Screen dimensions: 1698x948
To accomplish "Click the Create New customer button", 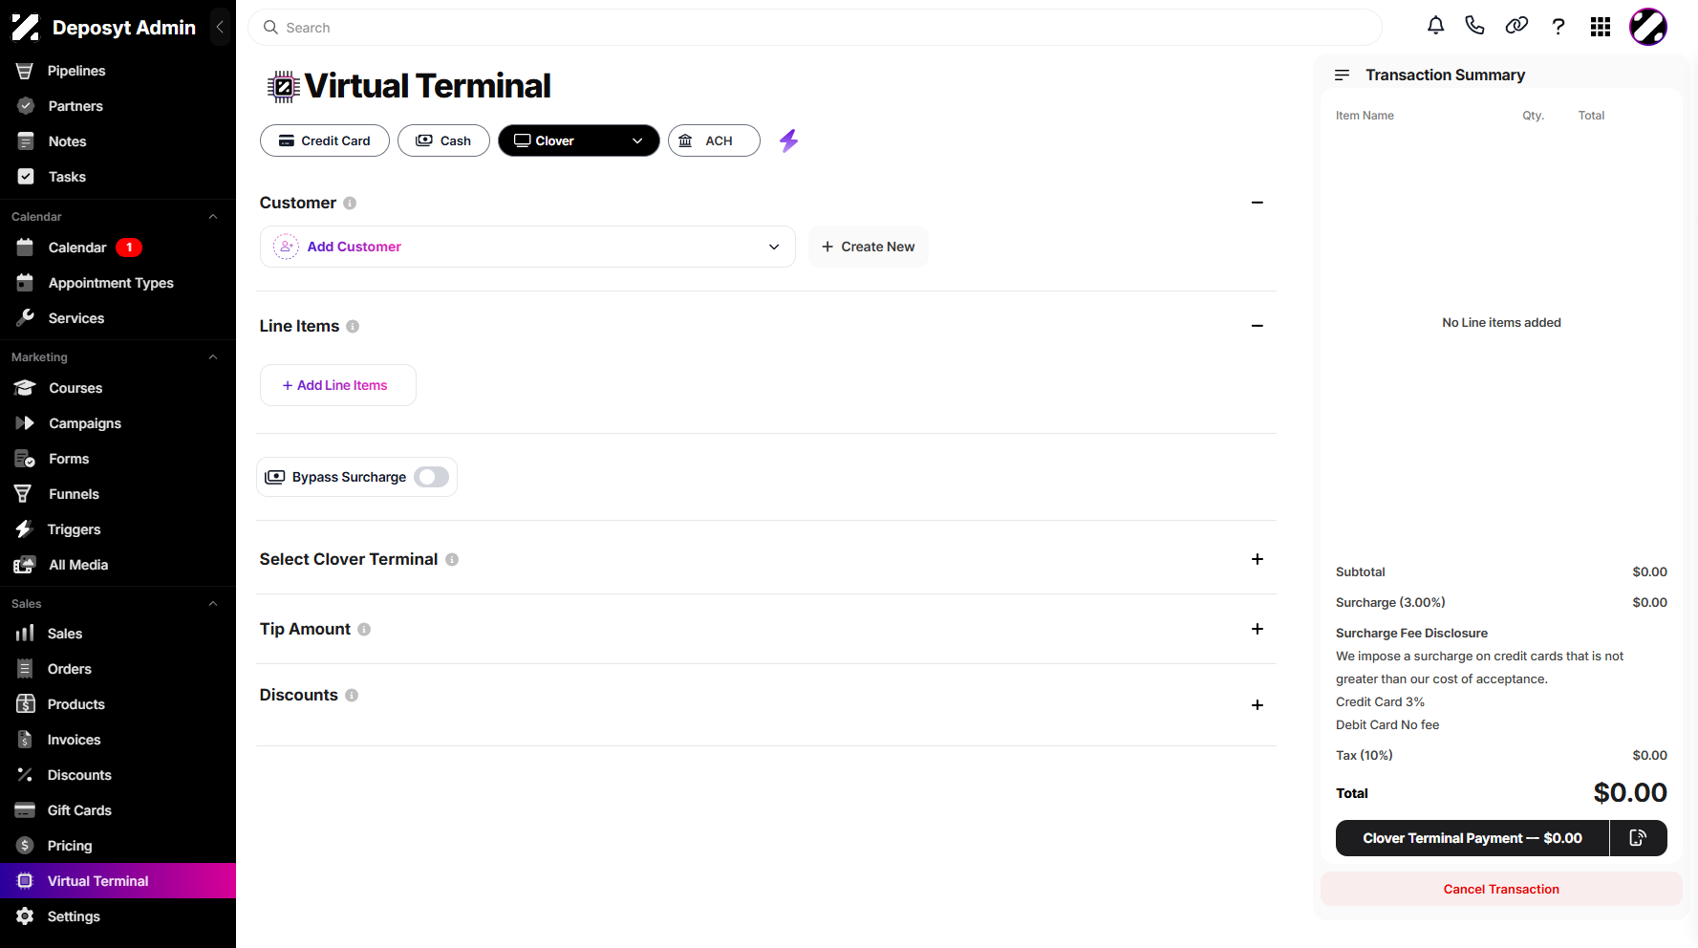I will (868, 247).
